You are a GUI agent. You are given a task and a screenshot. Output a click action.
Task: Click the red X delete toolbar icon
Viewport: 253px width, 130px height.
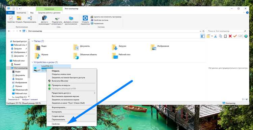tap(230, 36)
